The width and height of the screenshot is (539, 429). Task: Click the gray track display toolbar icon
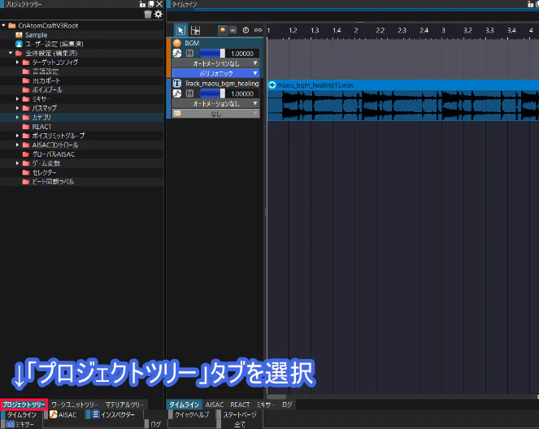[233, 30]
